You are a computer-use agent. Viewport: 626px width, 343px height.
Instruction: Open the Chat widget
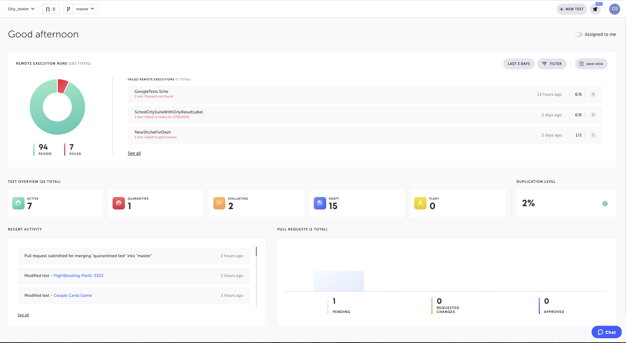[606, 332]
